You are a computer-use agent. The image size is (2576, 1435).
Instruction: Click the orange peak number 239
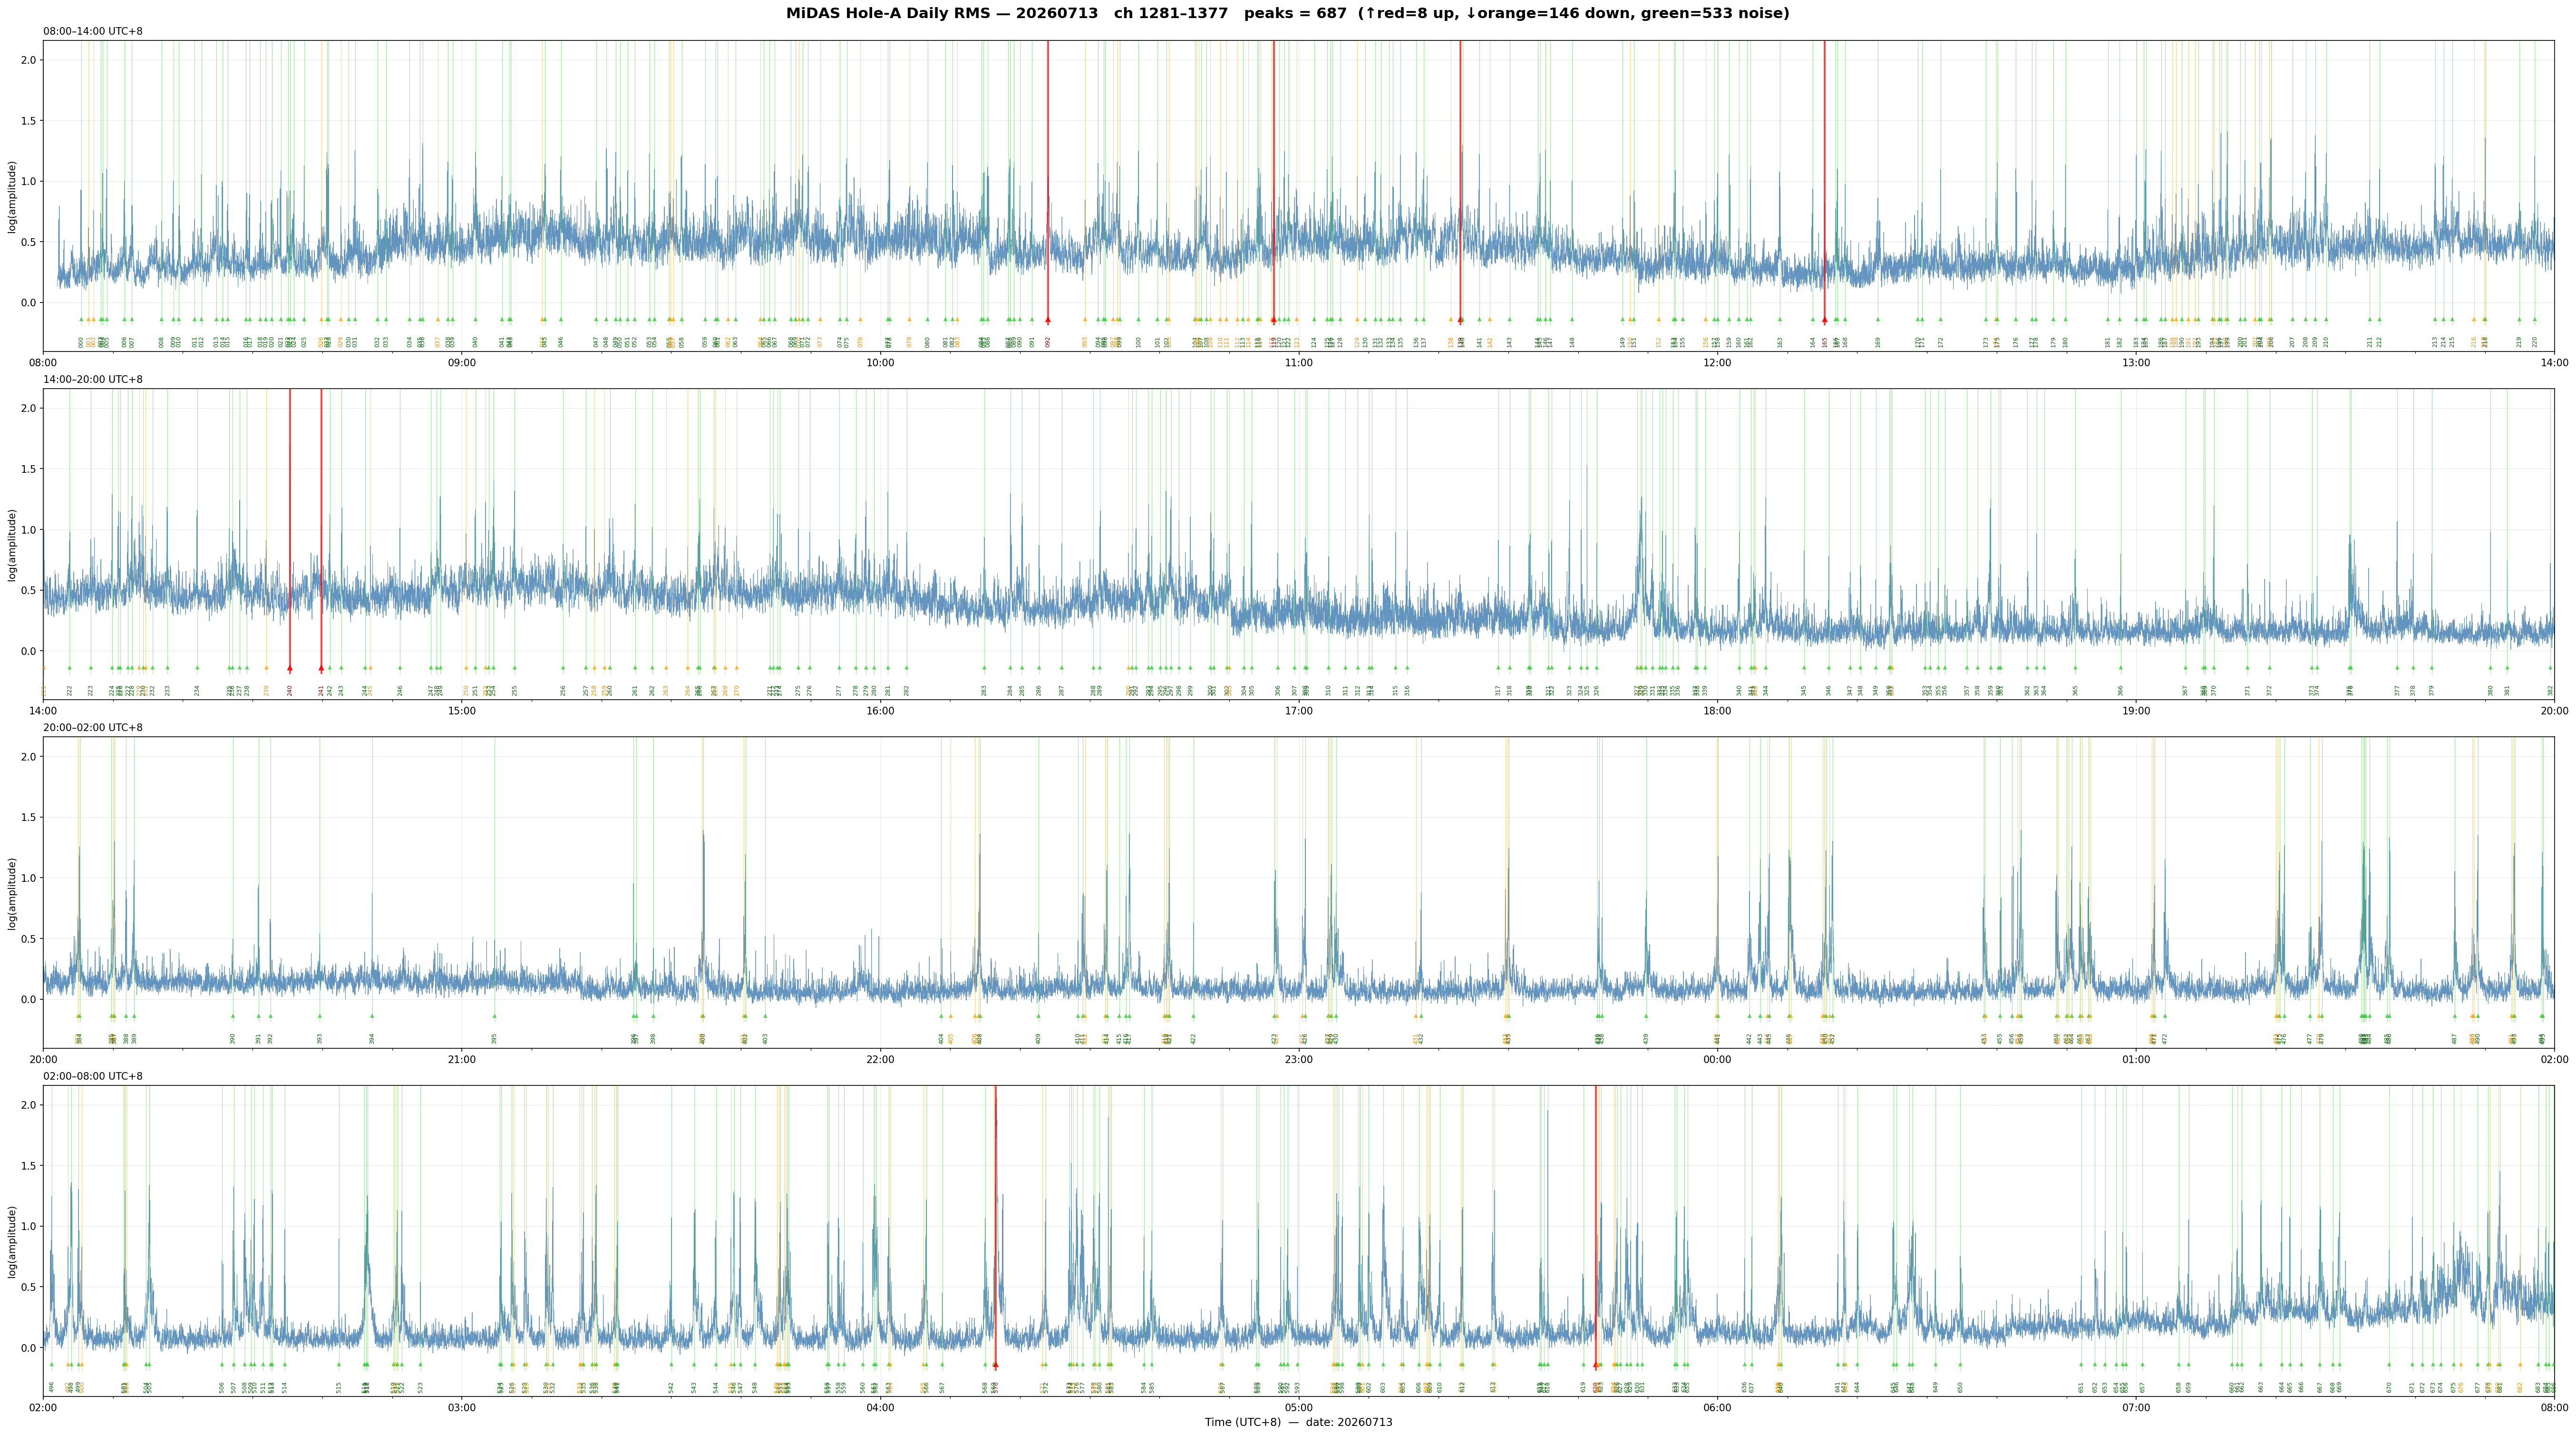266,690
